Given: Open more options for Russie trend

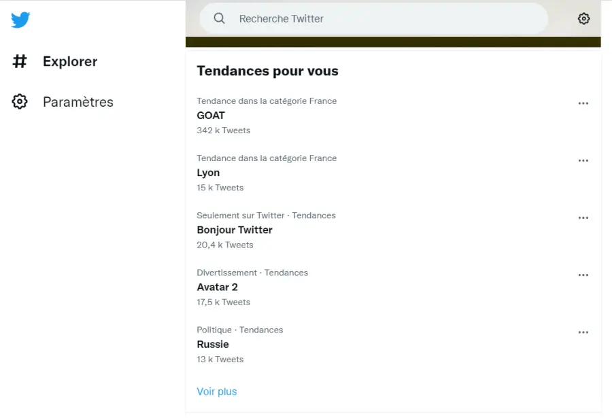Looking at the screenshot, I should pos(583,332).
